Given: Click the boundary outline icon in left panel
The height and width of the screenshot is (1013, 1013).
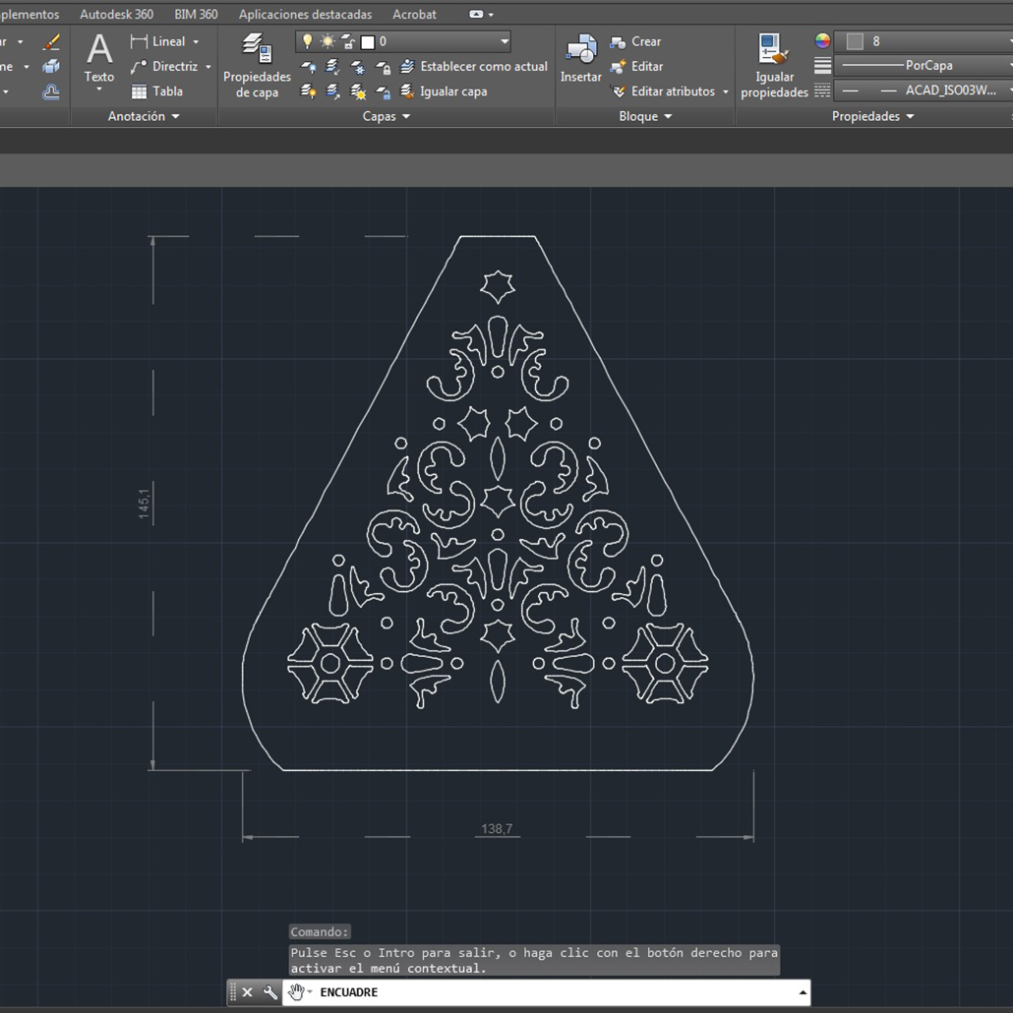Looking at the screenshot, I should (51, 91).
